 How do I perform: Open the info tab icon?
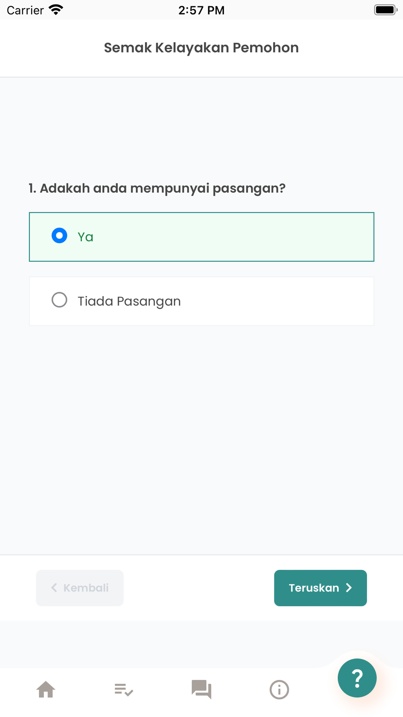pyautogui.click(x=279, y=690)
